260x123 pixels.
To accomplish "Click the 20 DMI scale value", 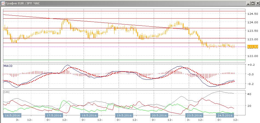I will pos(249,105).
